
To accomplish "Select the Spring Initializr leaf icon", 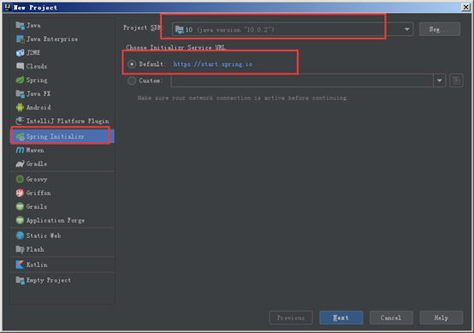I will [20, 137].
